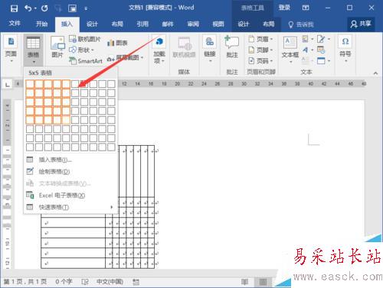The height and width of the screenshot is (288, 383).
Task: Click the macro recording icon in status bar
Action: point(136,282)
